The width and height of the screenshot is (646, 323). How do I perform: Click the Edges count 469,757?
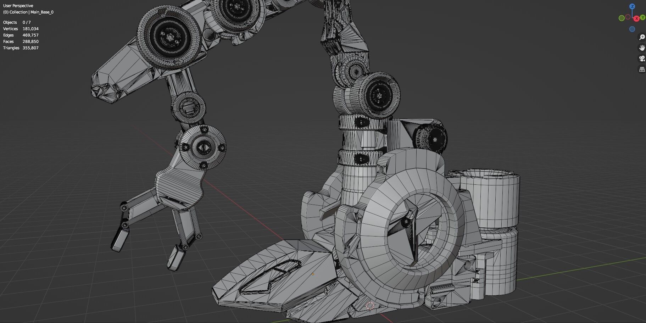30,35
